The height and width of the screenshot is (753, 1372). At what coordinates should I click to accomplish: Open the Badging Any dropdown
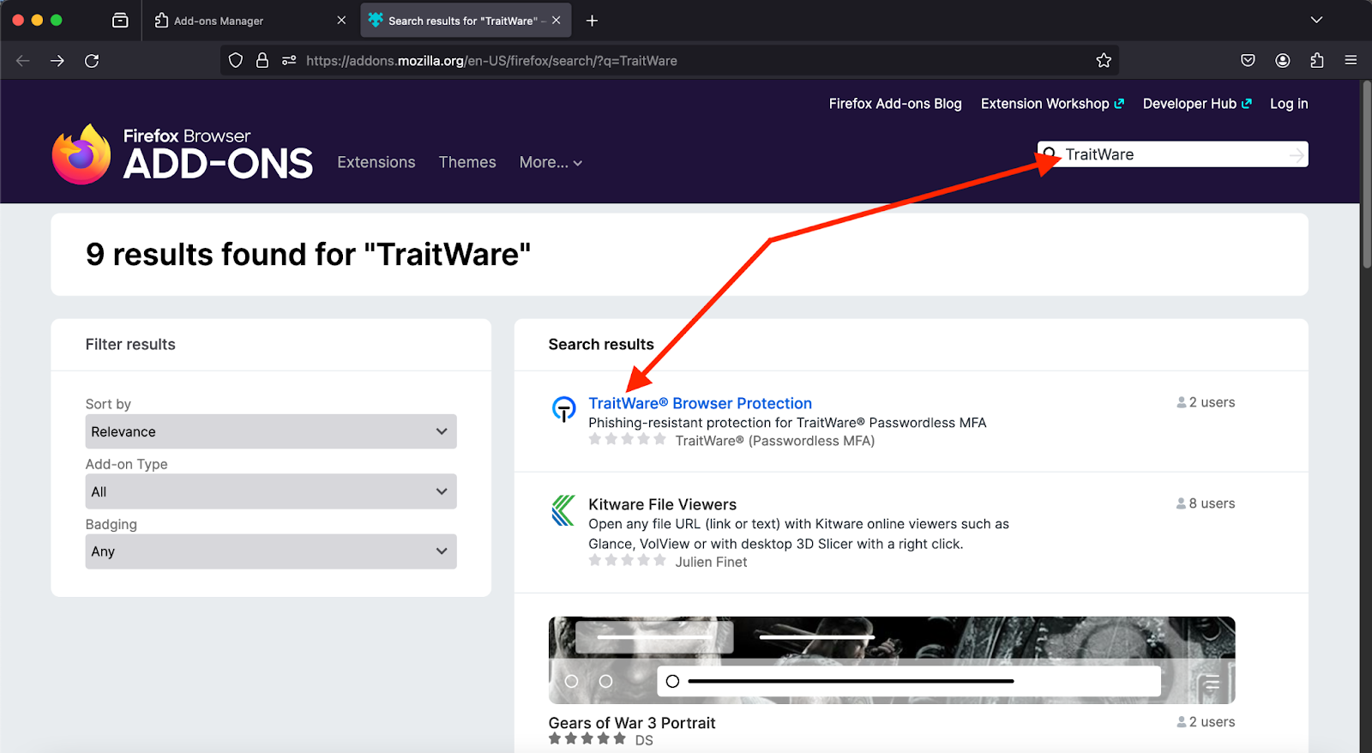tap(271, 551)
